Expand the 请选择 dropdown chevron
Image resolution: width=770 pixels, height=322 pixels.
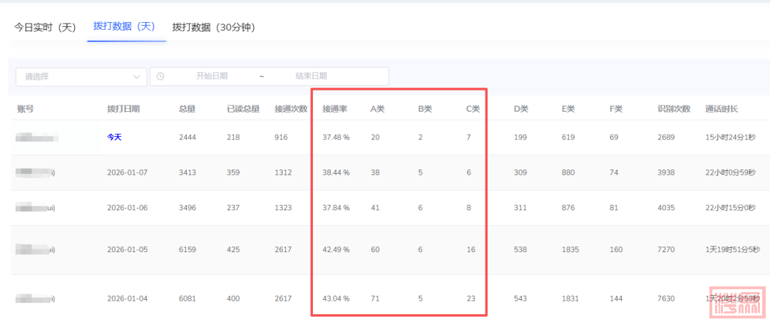[x=137, y=76]
